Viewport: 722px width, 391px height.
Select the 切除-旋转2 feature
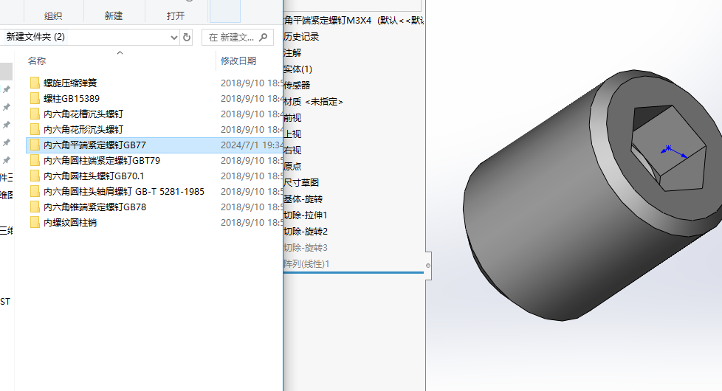(306, 232)
